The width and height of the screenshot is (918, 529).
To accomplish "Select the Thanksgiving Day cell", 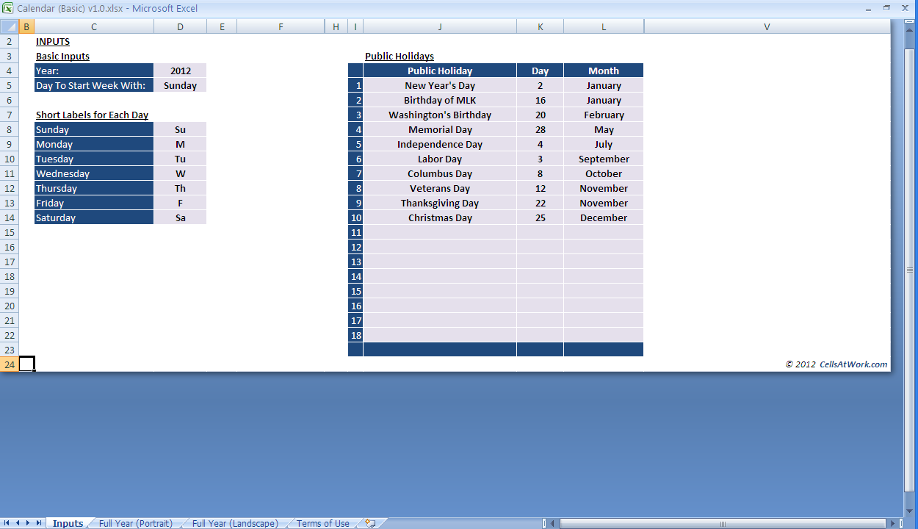I will pos(440,203).
